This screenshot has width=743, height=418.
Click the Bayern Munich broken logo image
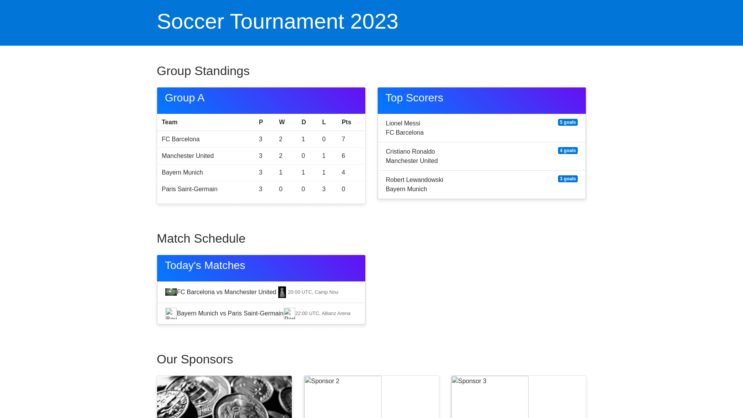click(171, 313)
